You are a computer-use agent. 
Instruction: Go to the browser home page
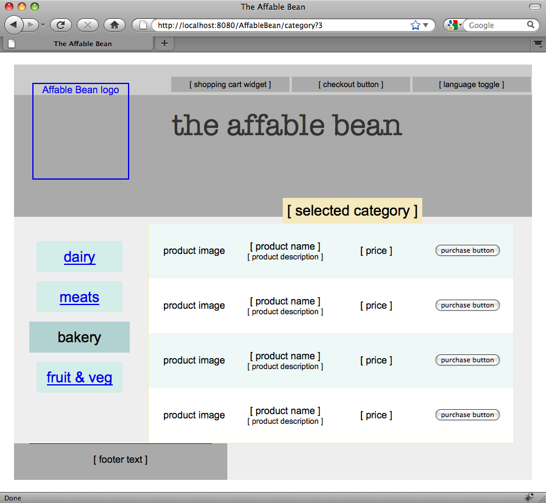115,25
